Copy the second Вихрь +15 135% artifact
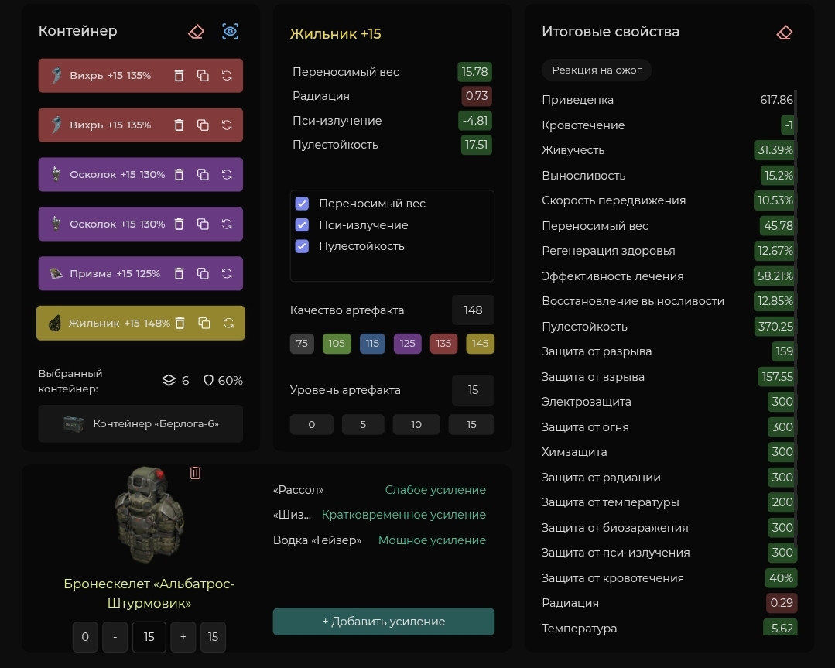The height and width of the screenshot is (668, 835). (203, 125)
